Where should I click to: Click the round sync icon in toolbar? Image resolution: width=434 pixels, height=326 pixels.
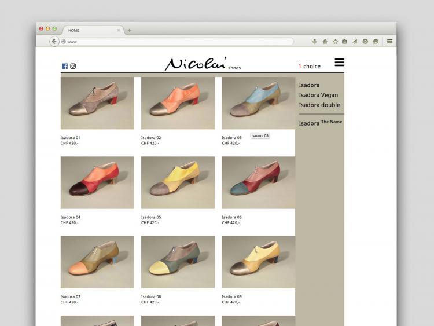[x=365, y=42]
